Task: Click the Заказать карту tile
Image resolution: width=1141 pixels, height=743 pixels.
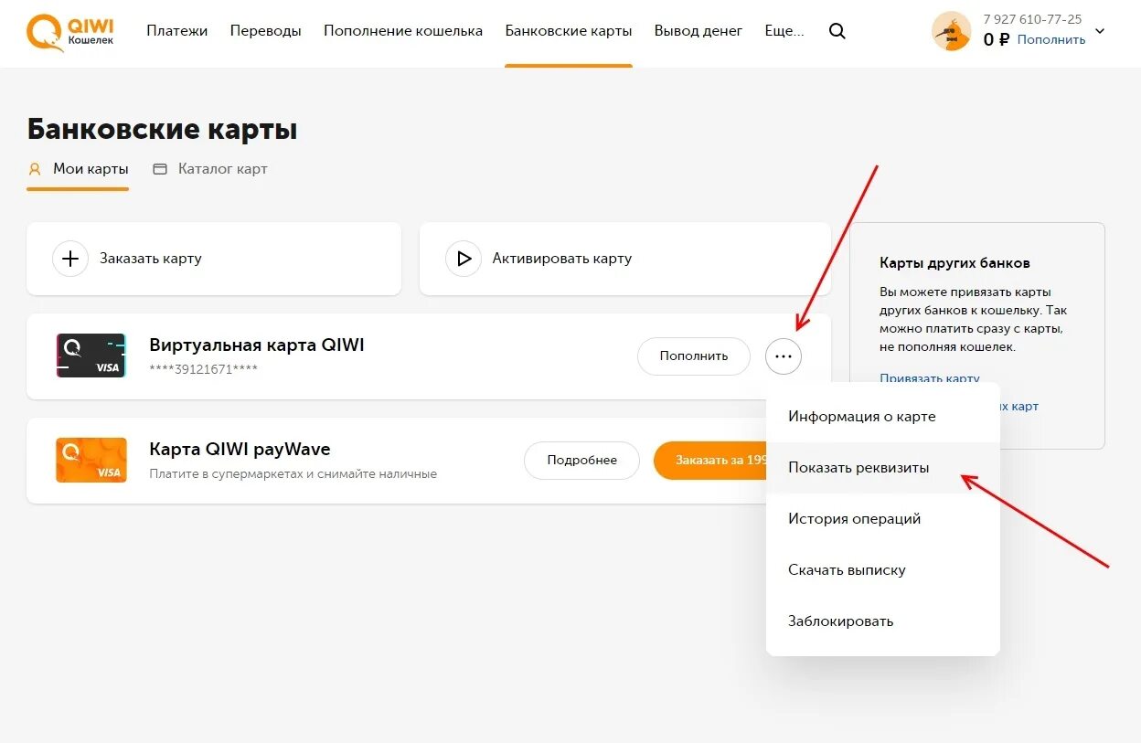Action: (214, 259)
